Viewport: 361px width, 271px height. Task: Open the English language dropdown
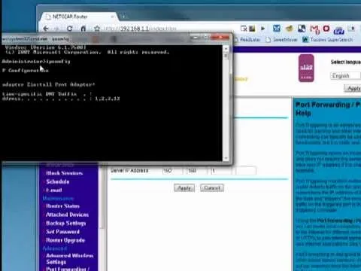[345, 75]
